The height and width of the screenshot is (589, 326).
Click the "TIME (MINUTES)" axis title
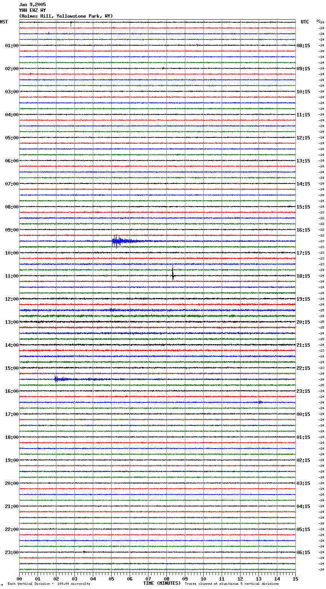coord(162,583)
